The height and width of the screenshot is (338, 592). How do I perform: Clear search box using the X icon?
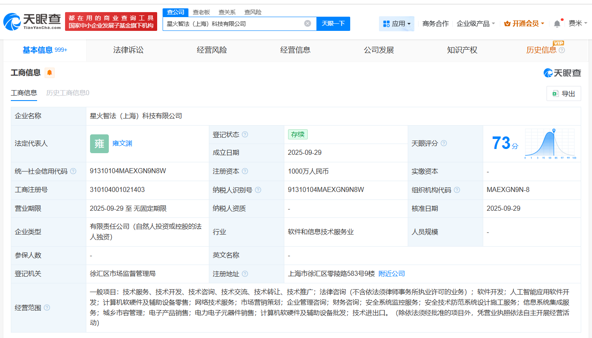coord(308,24)
